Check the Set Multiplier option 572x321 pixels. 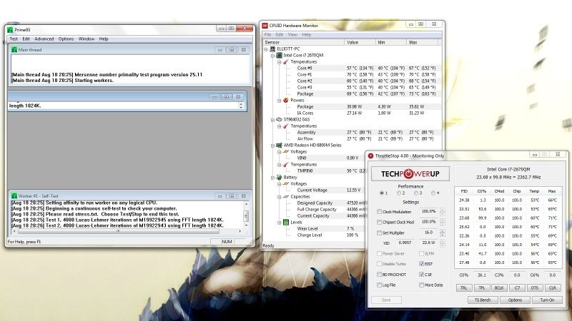coord(380,233)
